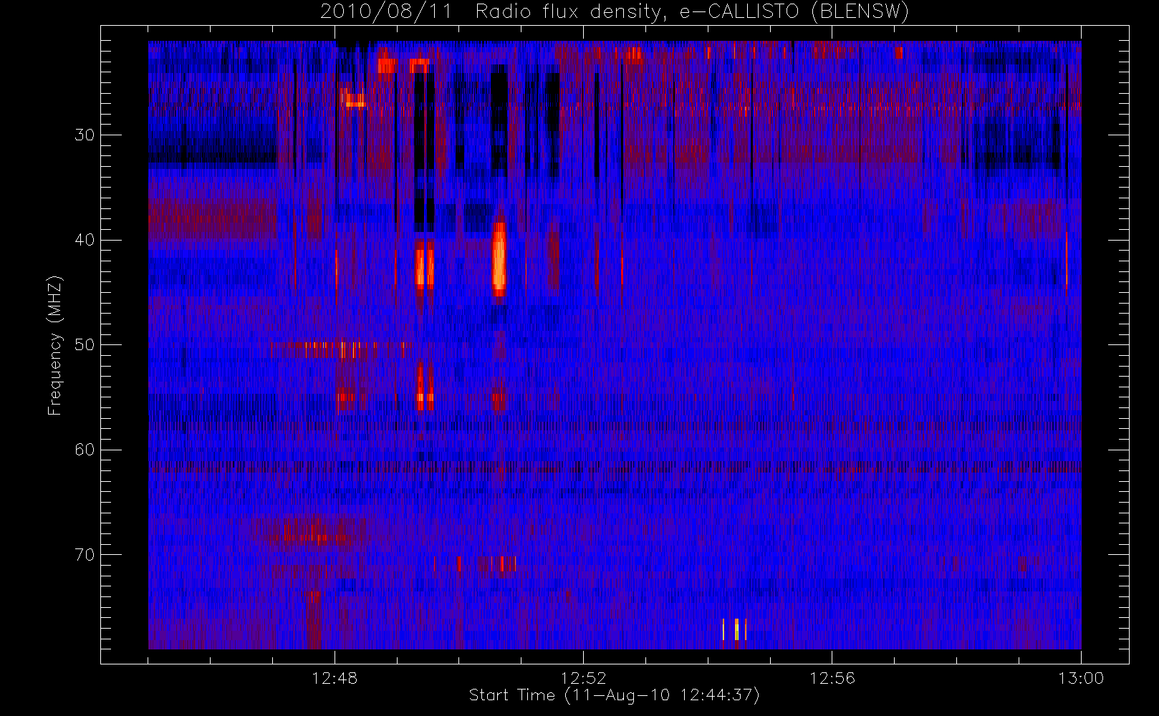Click the 'Start Time (11-Aug-10 12:44:37)' x-axis label

[614, 695]
